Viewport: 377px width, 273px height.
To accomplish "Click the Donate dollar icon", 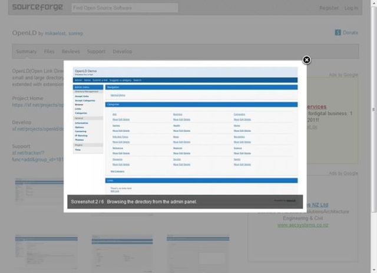I will click(x=338, y=32).
